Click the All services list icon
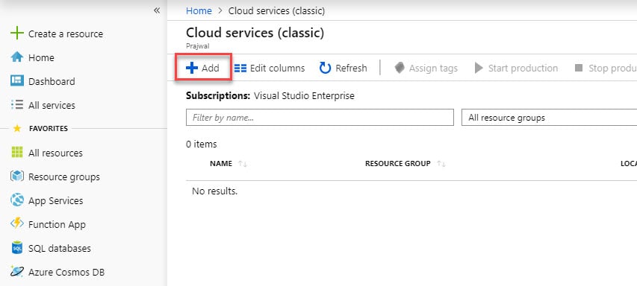This screenshot has height=286, width=637. (17, 105)
